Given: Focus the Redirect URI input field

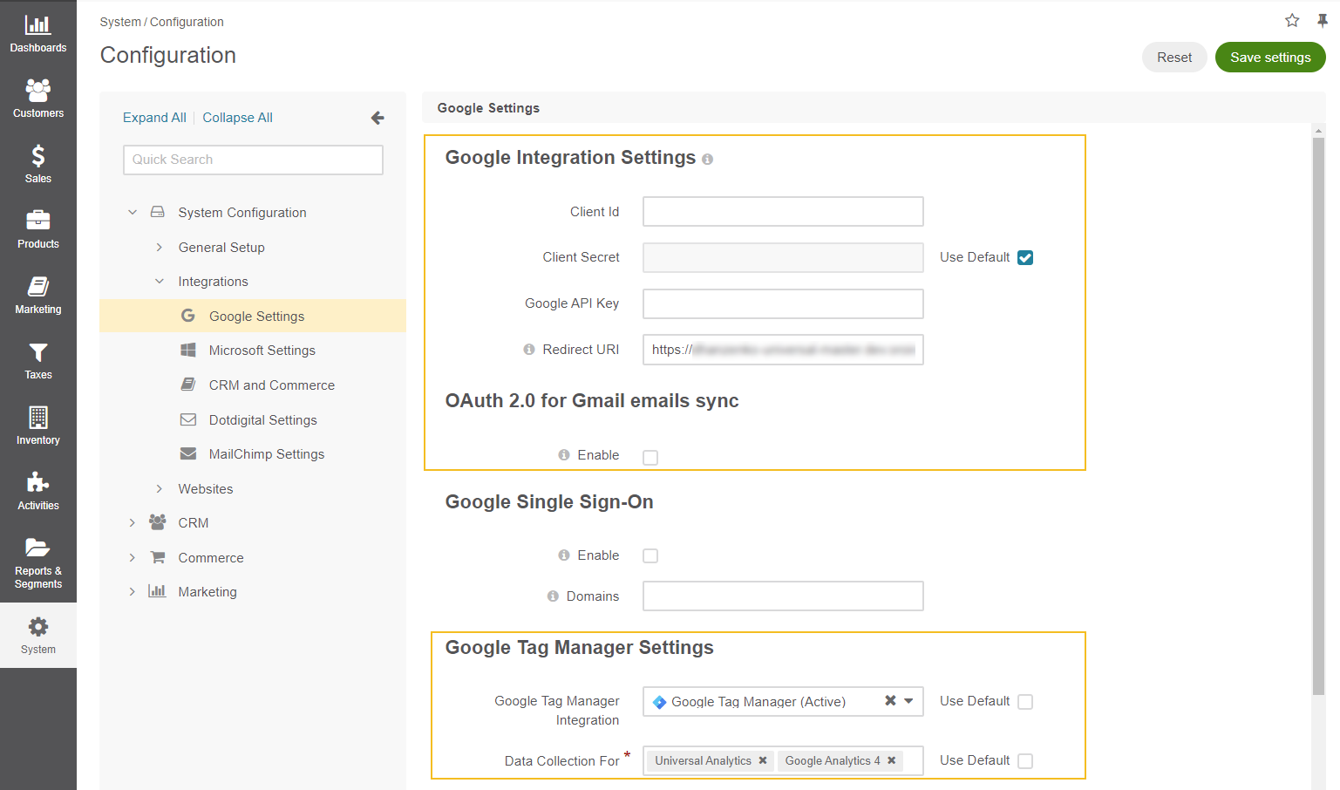Looking at the screenshot, I should tap(783, 350).
